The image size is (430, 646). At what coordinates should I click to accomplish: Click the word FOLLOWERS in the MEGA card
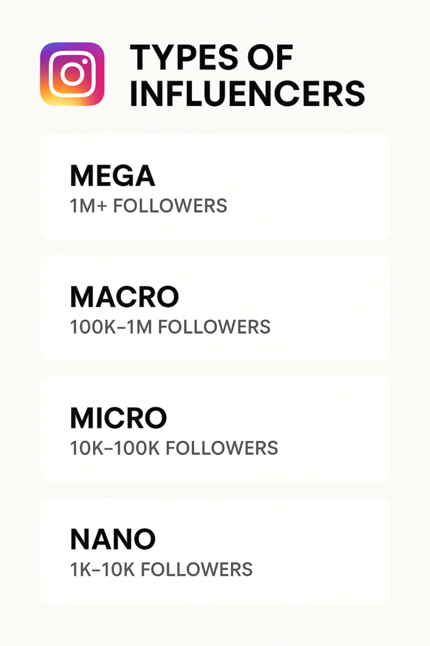pos(171,206)
